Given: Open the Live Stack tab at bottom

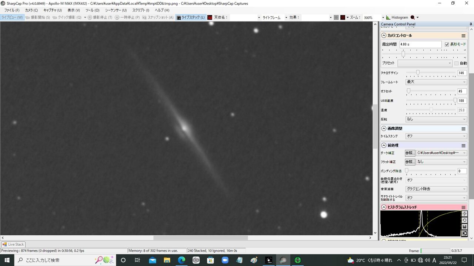Looking at the screenshot, I should pyautogui.click(x=13, y=245).
